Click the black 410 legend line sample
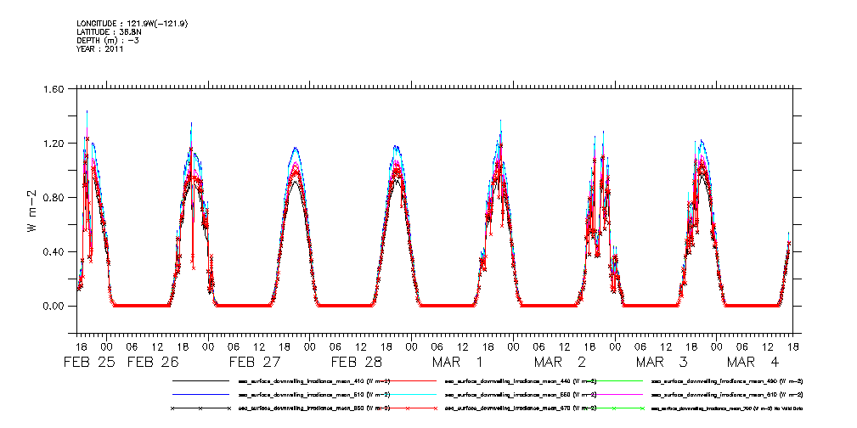 (200, 381)
